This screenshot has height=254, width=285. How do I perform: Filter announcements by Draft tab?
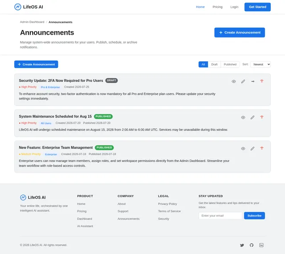pyautogui.click(x=214, y=64)
